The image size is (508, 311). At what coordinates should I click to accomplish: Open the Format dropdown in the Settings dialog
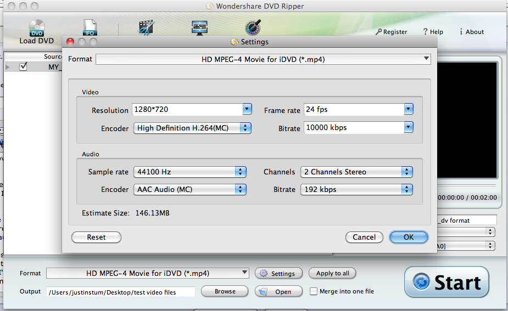(263, 59)
